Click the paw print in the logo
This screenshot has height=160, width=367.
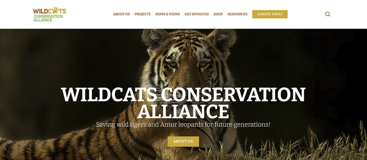[55, 10]
